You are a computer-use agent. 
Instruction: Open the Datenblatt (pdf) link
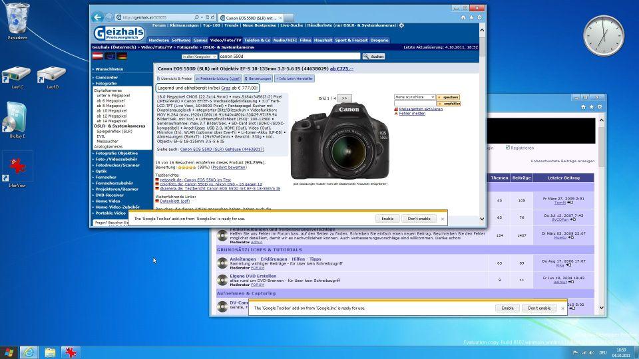click(x=174, y=201)
